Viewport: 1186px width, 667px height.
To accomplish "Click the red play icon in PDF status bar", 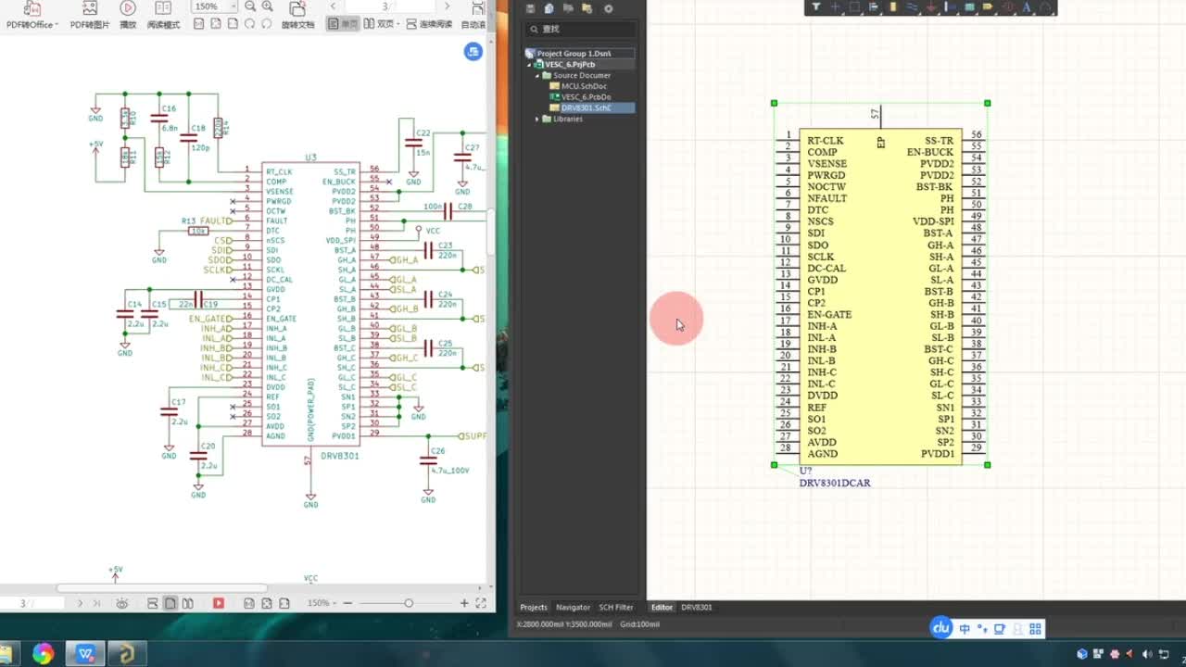I will 219,603.
